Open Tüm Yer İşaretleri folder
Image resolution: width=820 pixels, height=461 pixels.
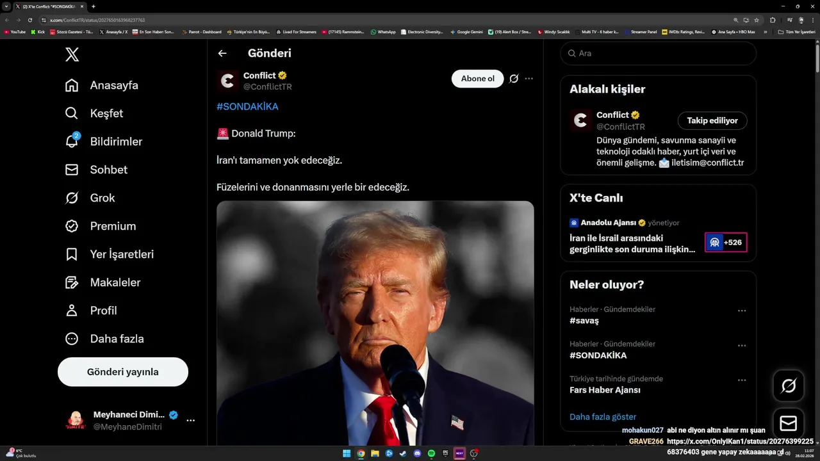(x=796, y=31)
